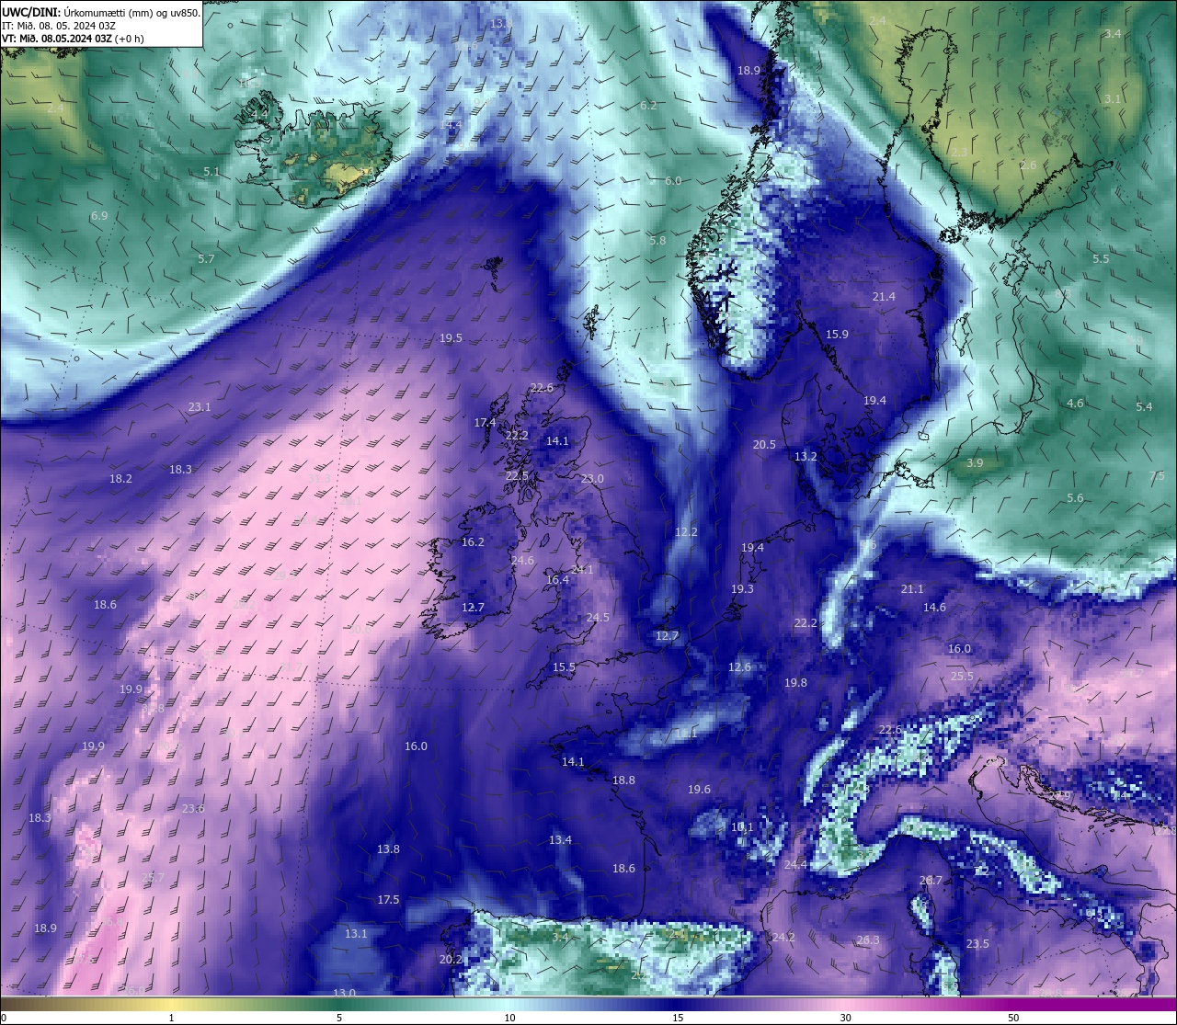Click the 15 tick on the color scale
This screenshot has height=1025, width=1177.
tap(678, 1018)
